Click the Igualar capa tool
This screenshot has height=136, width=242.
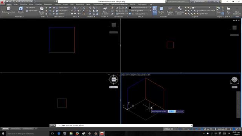tap(202, 14)
